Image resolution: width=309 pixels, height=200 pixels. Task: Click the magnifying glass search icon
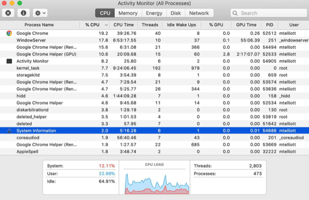tap(236, 13)
